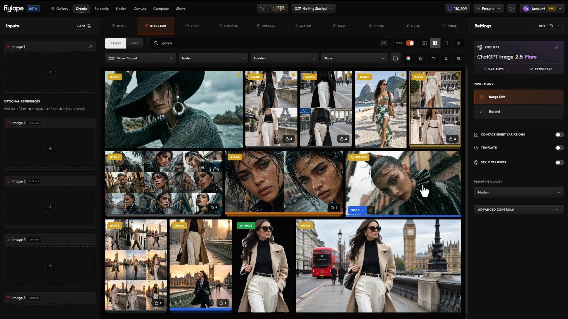The height and width of the screenshot is (319, 568).
Task: Click the video camera filter icon
Action: pos(433,58)
